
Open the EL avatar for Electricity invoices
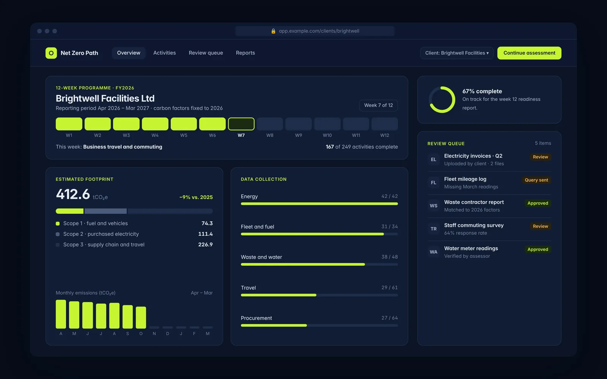(x=434, y=160)
